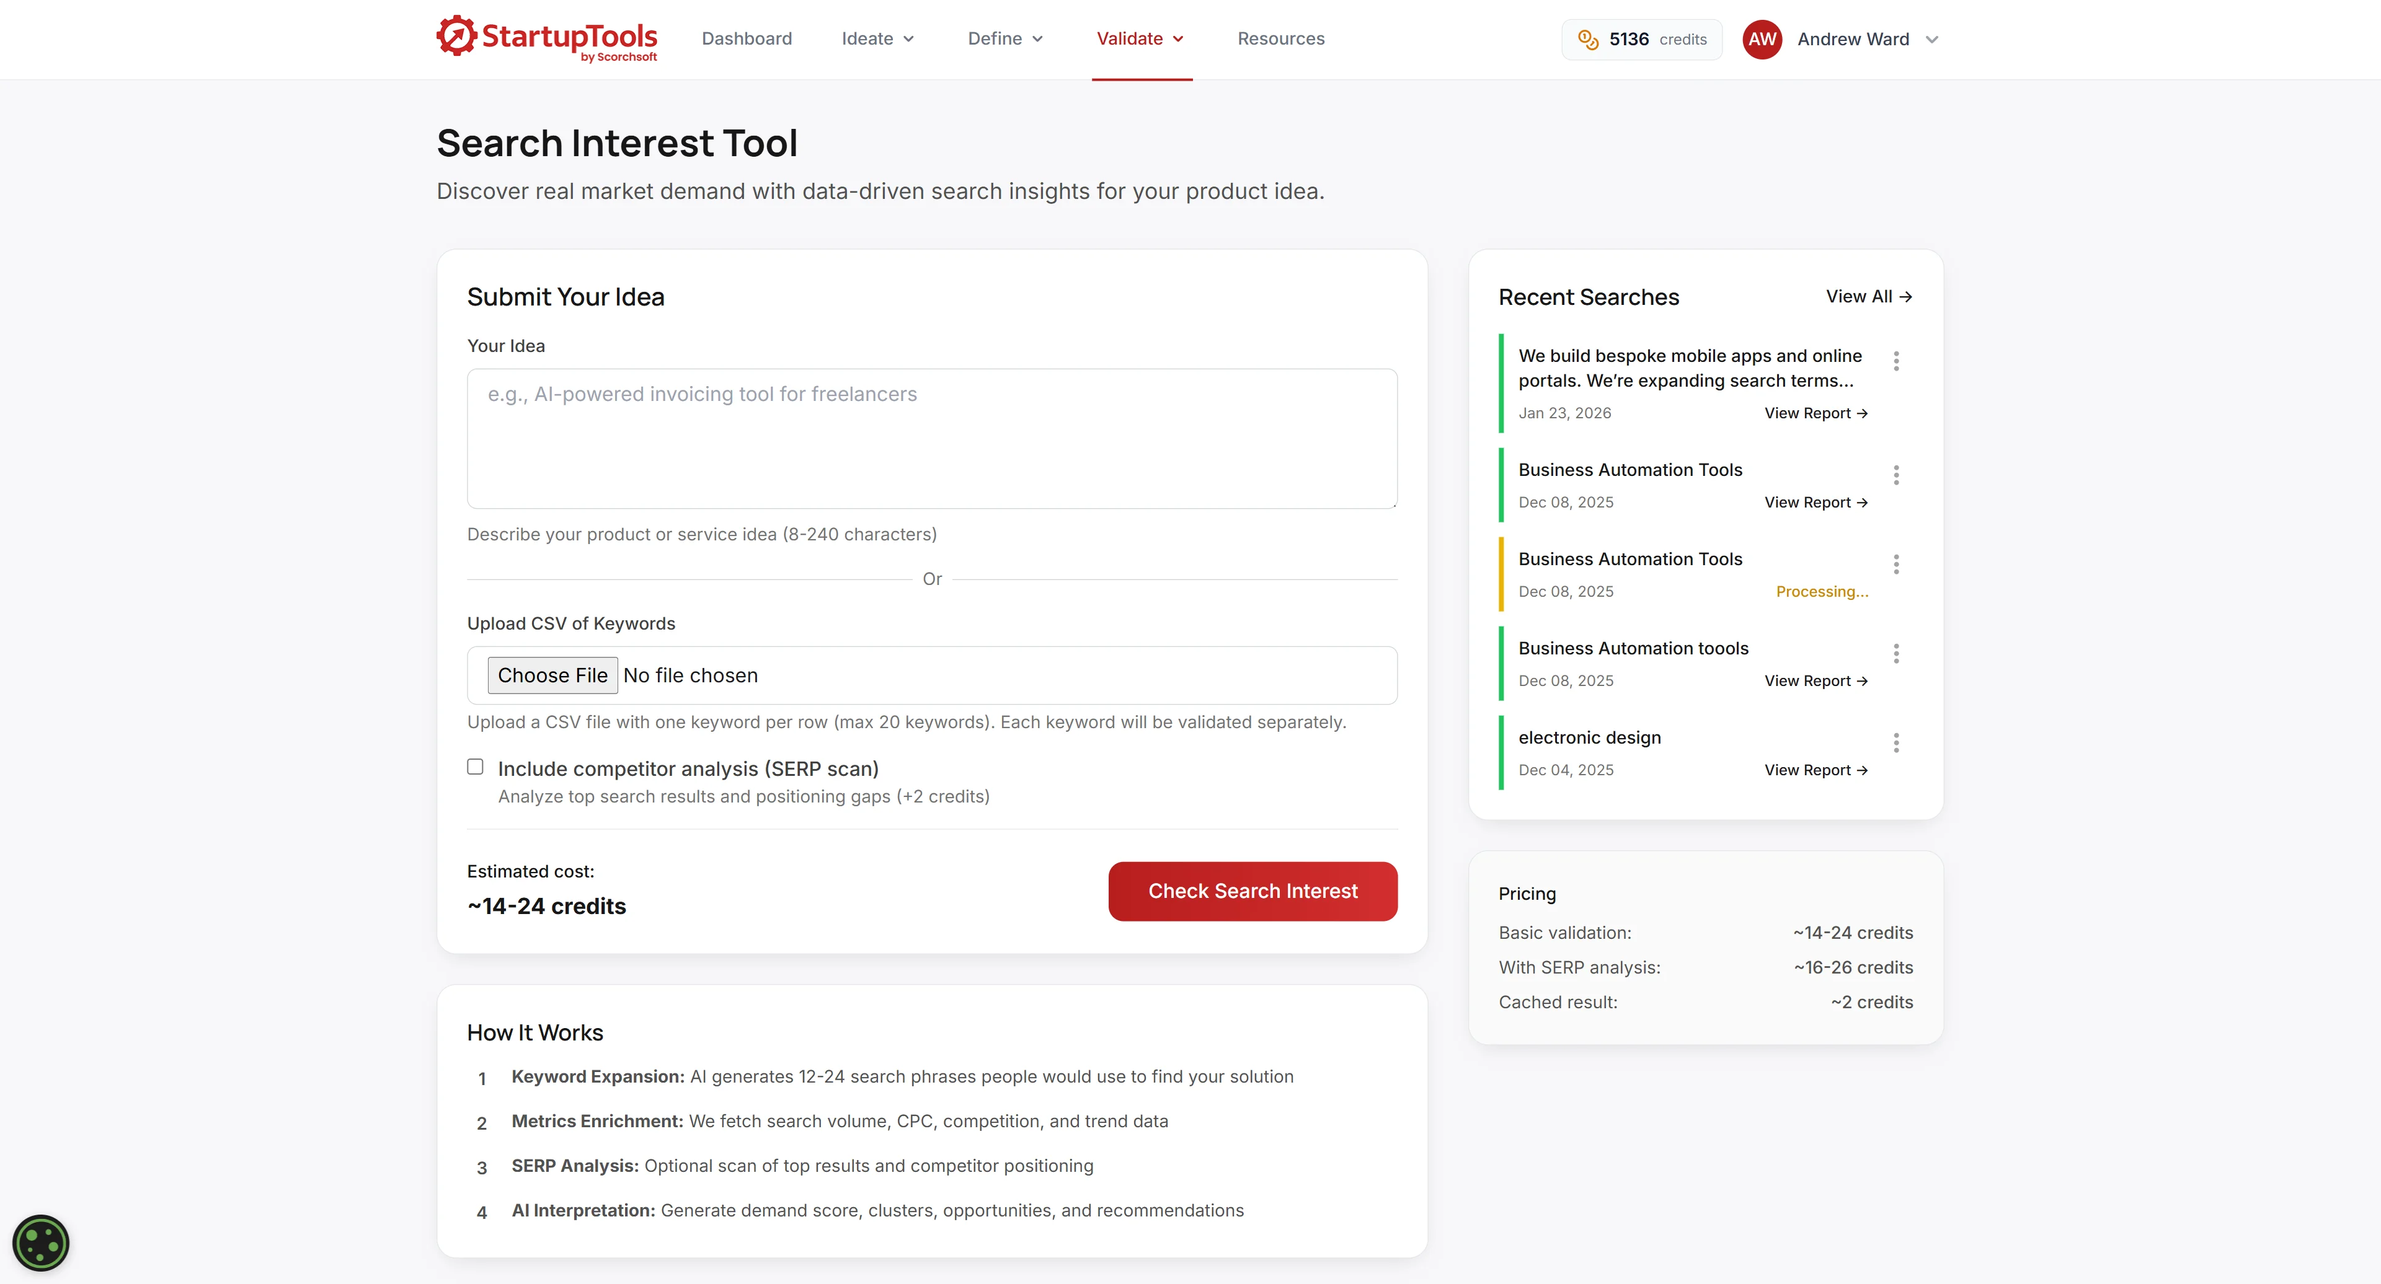Enable Include competitor analysis checkbox

coord(475,767)
